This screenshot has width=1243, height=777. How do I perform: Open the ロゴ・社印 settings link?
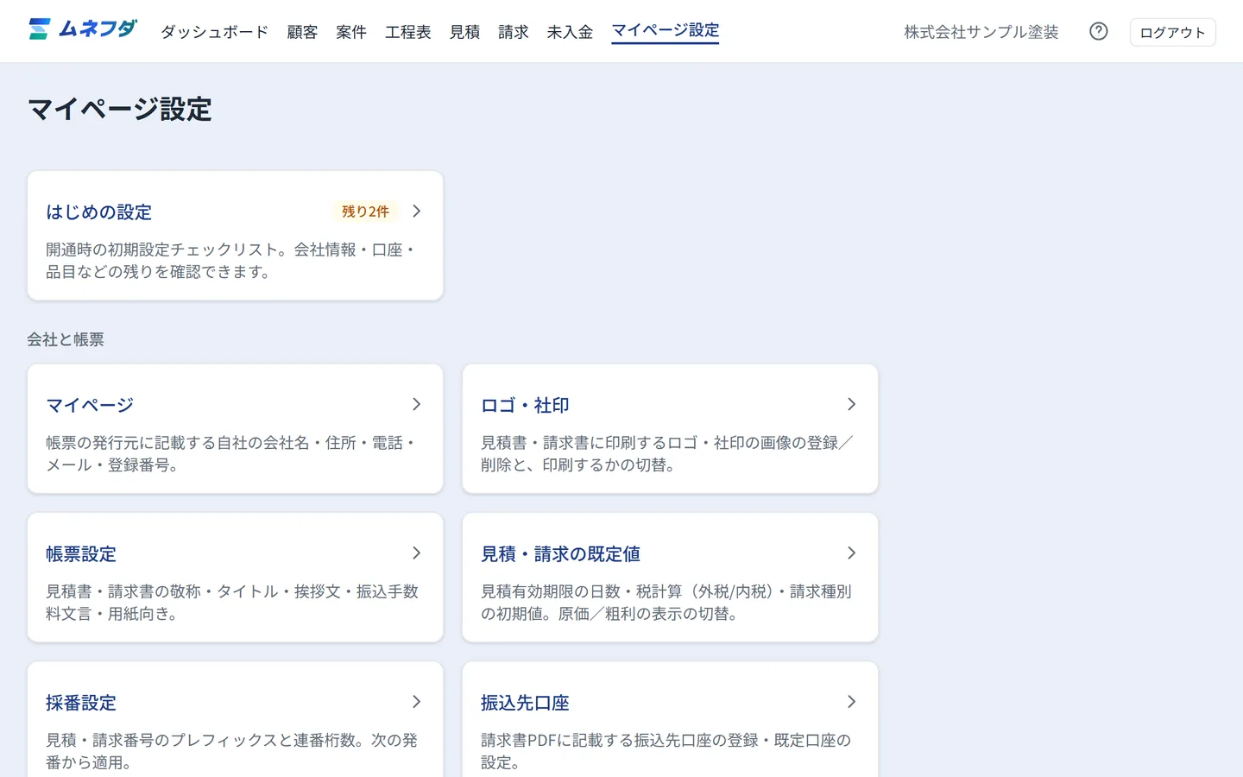(525, 405)
